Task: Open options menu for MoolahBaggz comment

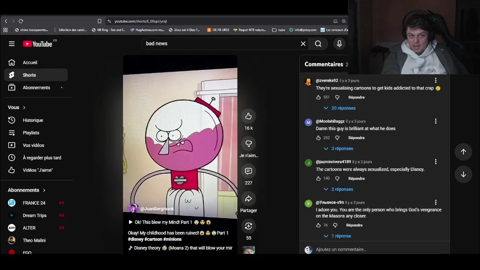Action: coord(435,121)
